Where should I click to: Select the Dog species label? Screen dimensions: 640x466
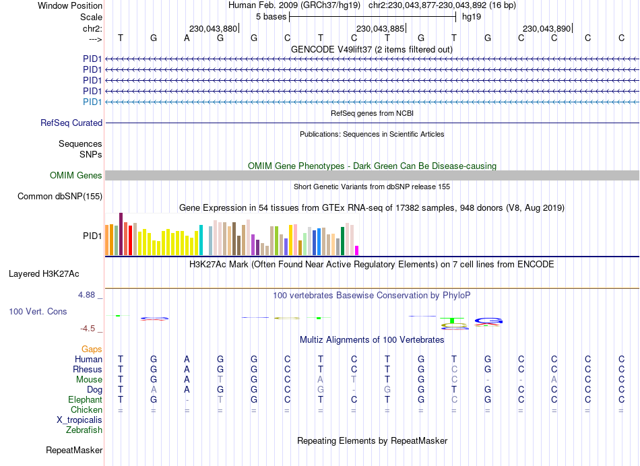point(95,390)
